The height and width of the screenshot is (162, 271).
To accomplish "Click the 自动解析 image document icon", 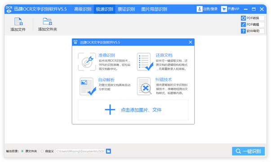I will click(88, 86).
